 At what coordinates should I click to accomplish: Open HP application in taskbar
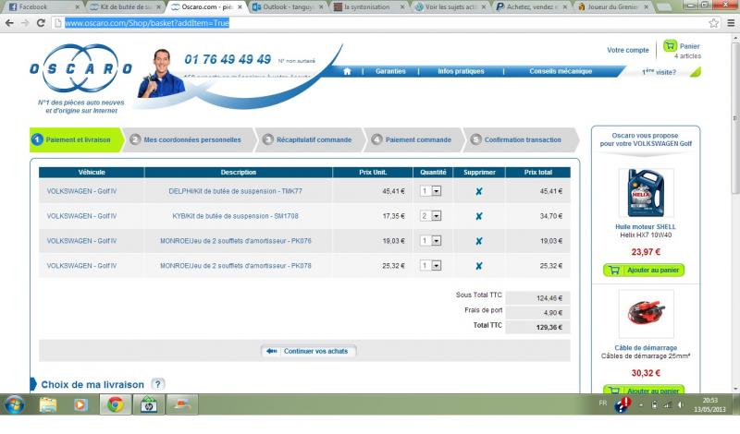point(148,404)
